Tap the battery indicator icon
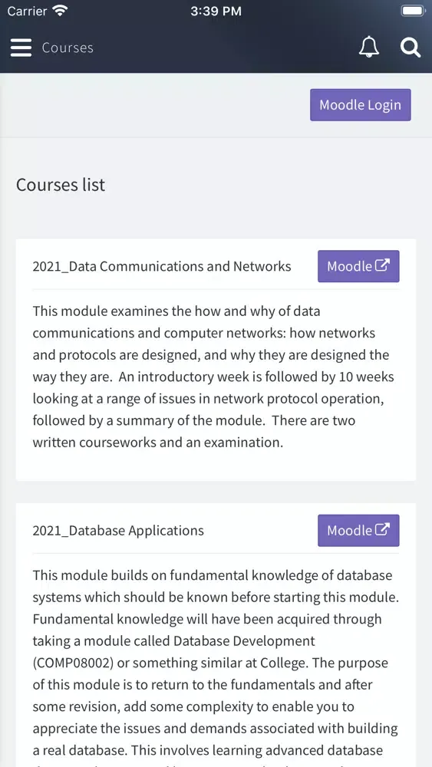Screen dimensions: 432x767 [x=413, y=11]
